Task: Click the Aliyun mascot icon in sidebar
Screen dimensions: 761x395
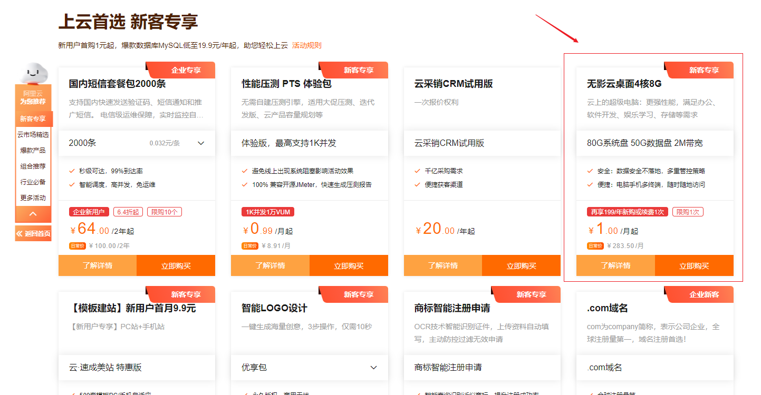Action: [x=33, y=73]
